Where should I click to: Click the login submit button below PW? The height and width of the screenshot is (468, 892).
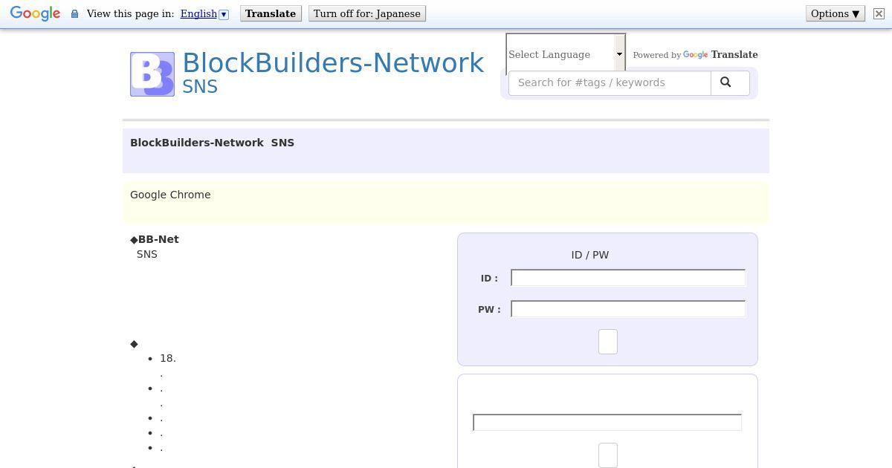[608, 342]
